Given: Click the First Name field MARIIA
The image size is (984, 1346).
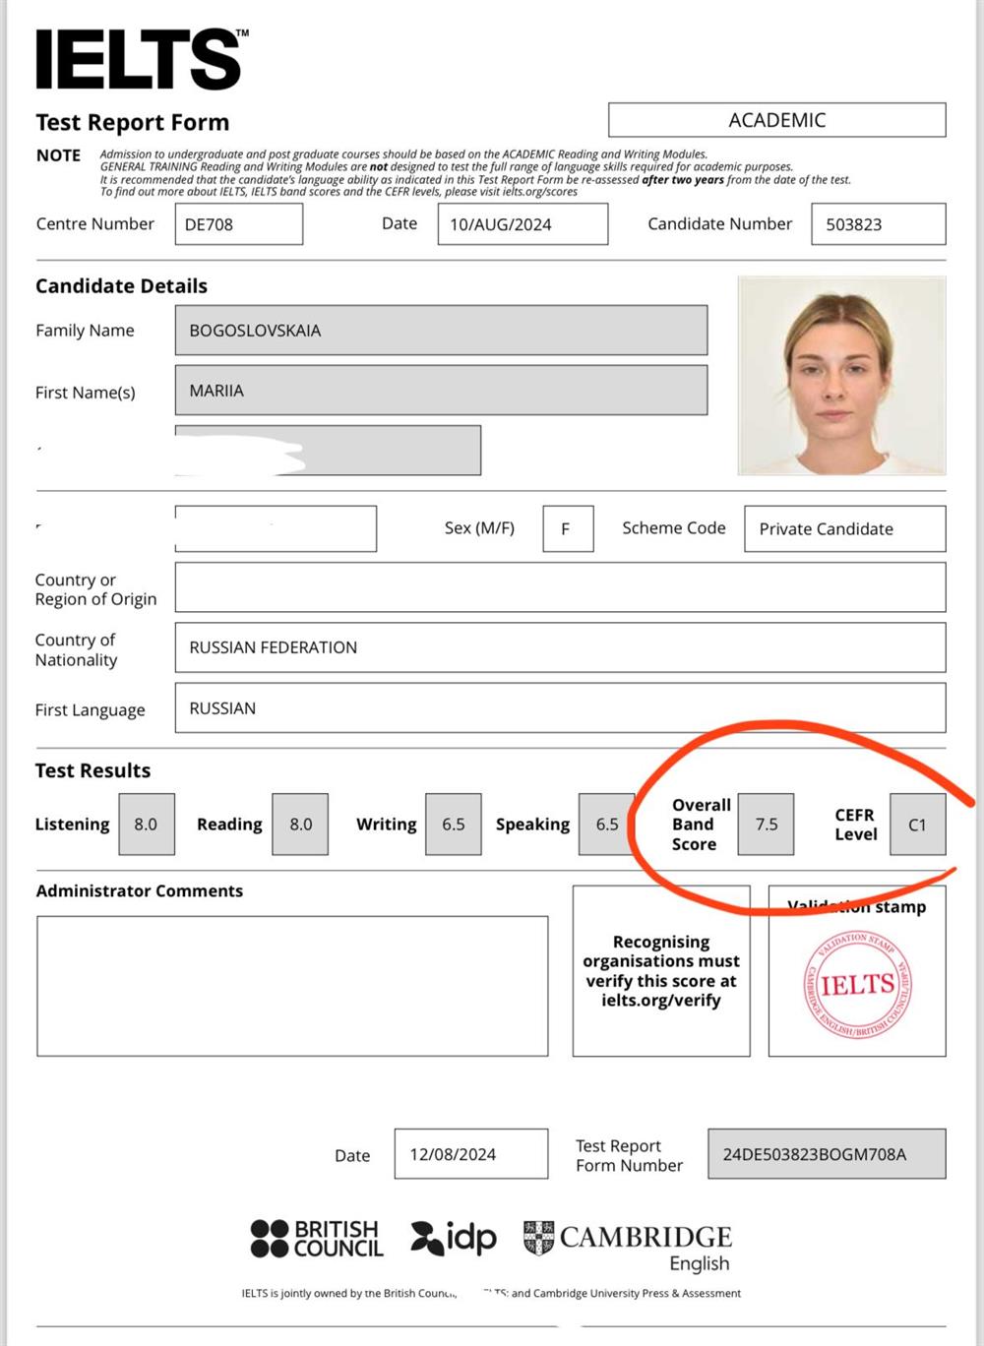Looking at the screenshot, I should 441,391.
